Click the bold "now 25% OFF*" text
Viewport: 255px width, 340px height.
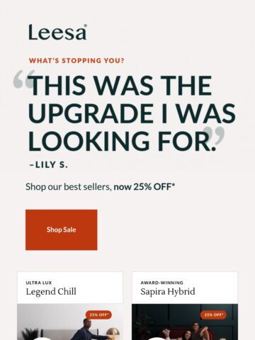point(144,187)
